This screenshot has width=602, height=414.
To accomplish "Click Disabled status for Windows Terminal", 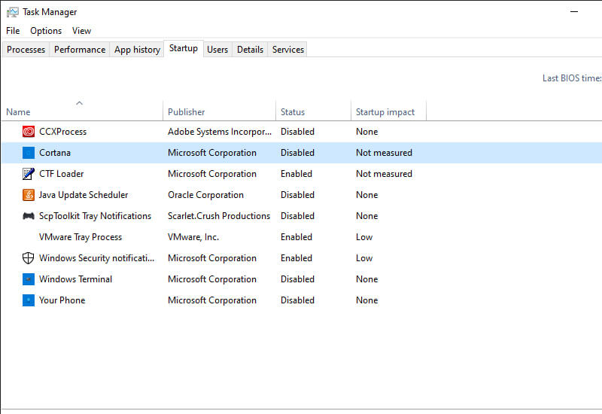I will pos(297,279).
